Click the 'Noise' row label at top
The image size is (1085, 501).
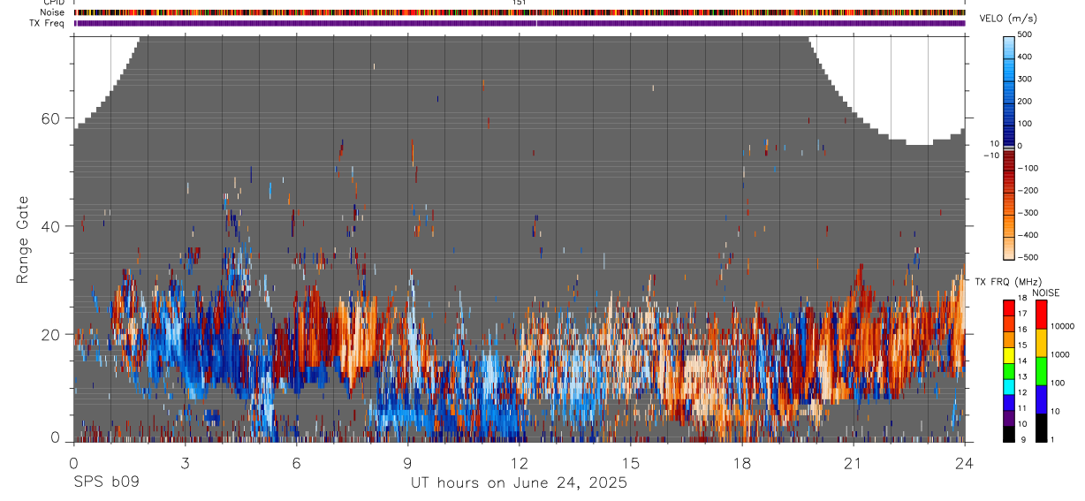[x=52, y=12]
